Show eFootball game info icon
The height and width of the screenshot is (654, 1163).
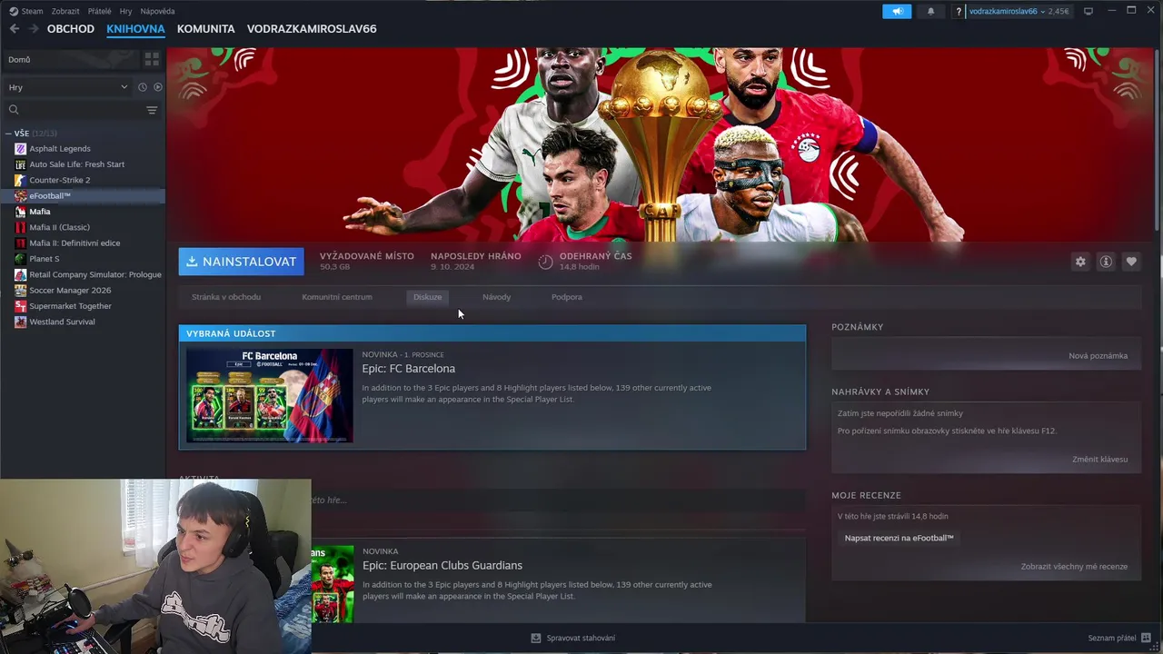coord(1106,262)
